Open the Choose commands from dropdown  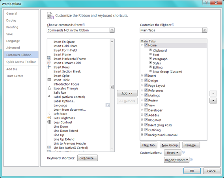[112, 30]
